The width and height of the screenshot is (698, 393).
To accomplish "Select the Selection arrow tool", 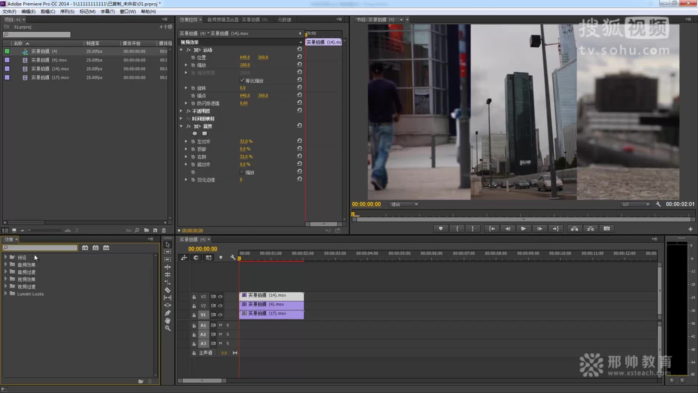I will coord(168,245).
